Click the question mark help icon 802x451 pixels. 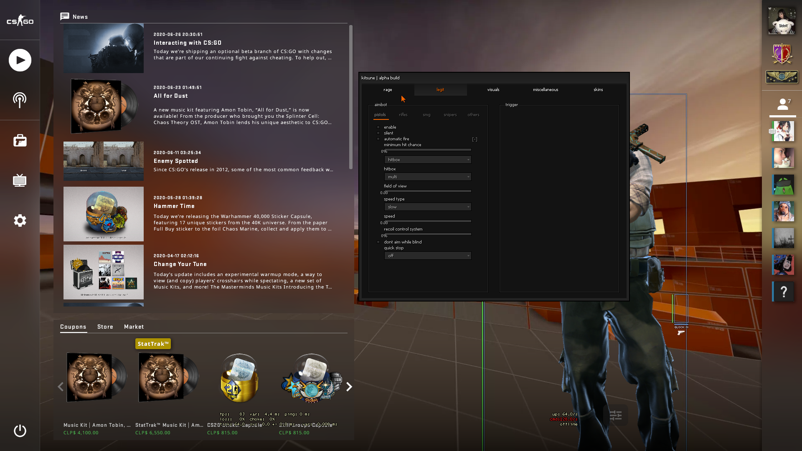[x=783, y=291]
